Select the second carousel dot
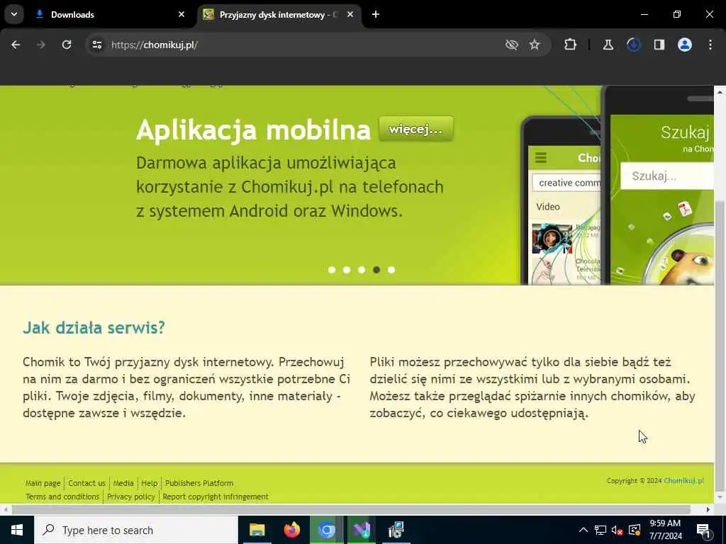This screenshot has height=544, width=726. [346, 270]
